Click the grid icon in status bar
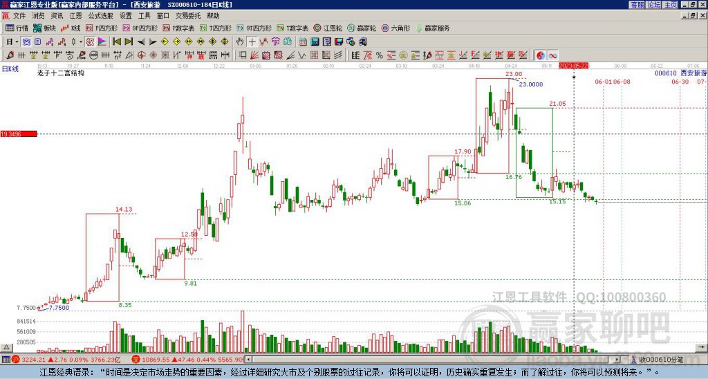Viewport: 708px width, 379px height. click(x=6, y=360)
